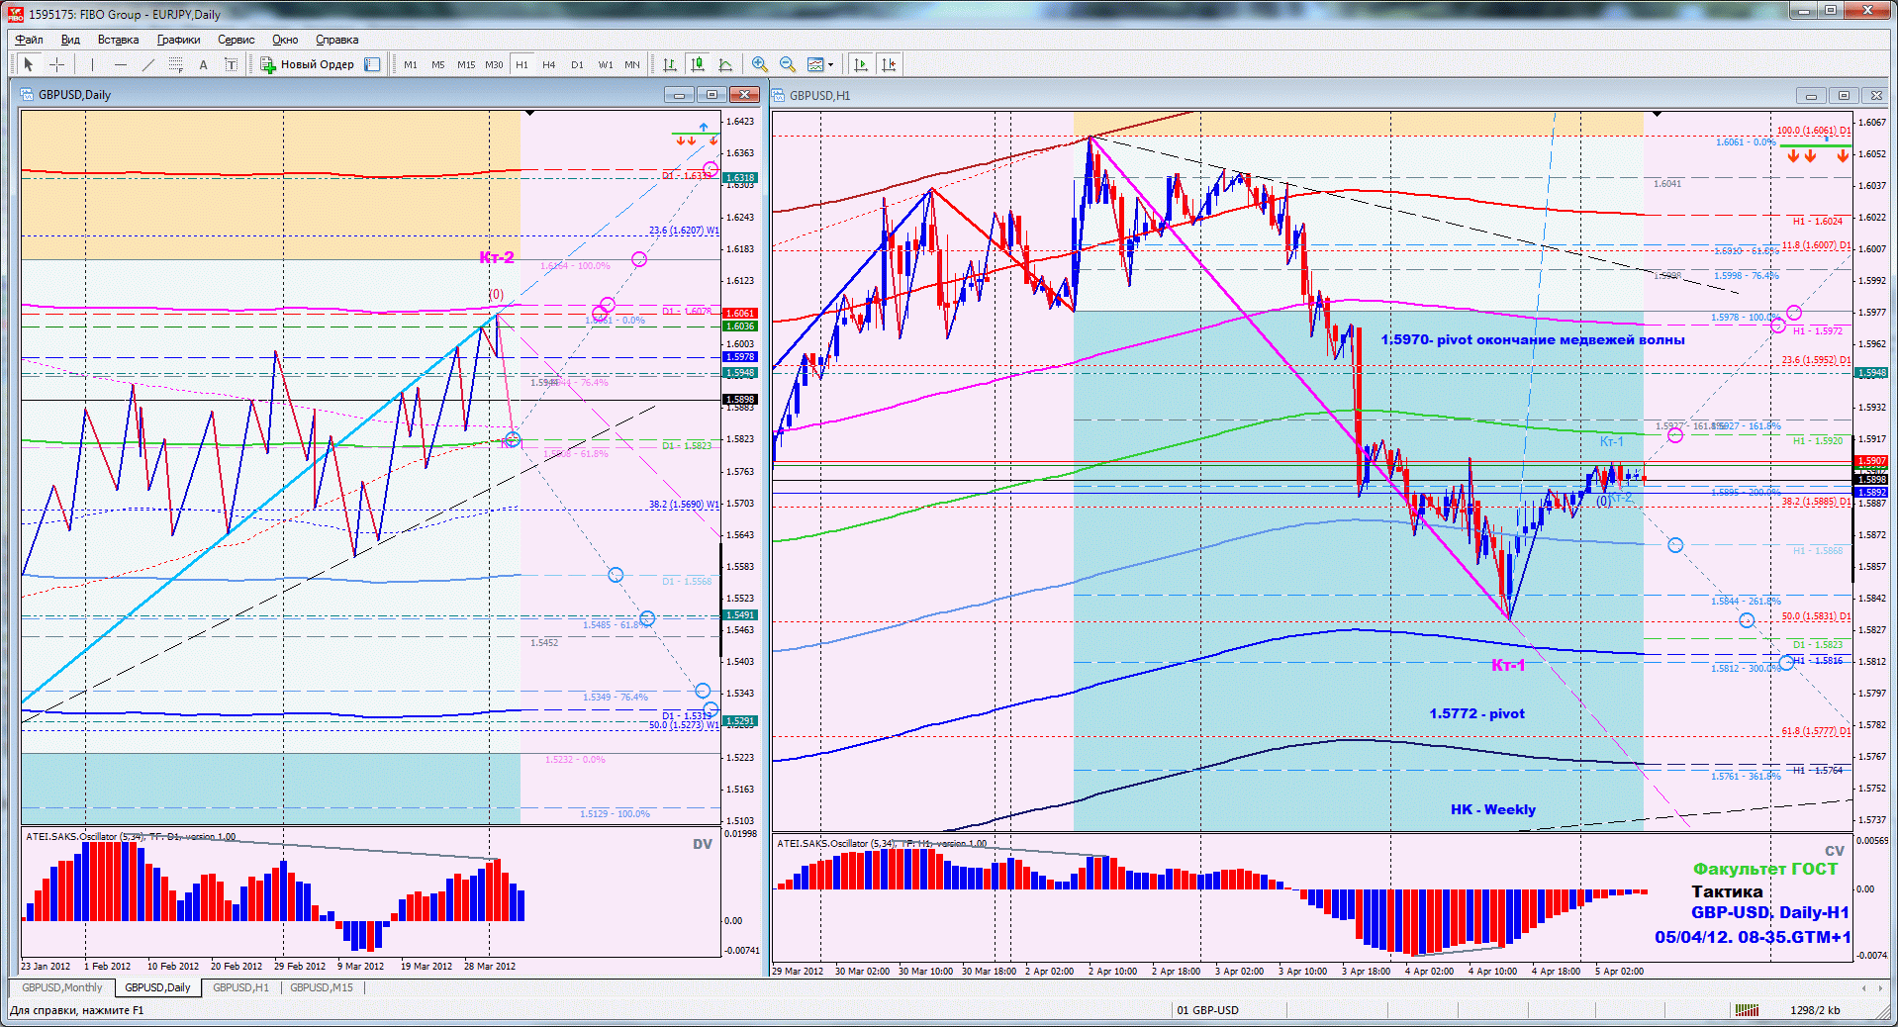Switch chart to bar chart mode
Screen dimensions: 1898x1027
(670, 64)
